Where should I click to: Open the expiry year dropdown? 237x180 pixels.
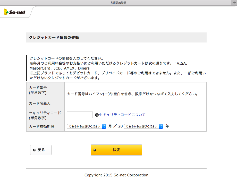(x=143, y=126)
